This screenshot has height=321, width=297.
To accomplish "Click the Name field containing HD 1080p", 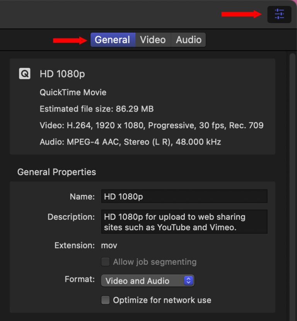I will tap(184, 196).
